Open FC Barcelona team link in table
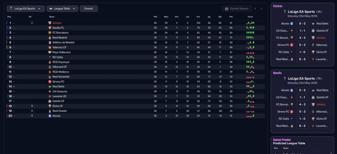Screen dimensions: 337x154 [x=60, y=33]
